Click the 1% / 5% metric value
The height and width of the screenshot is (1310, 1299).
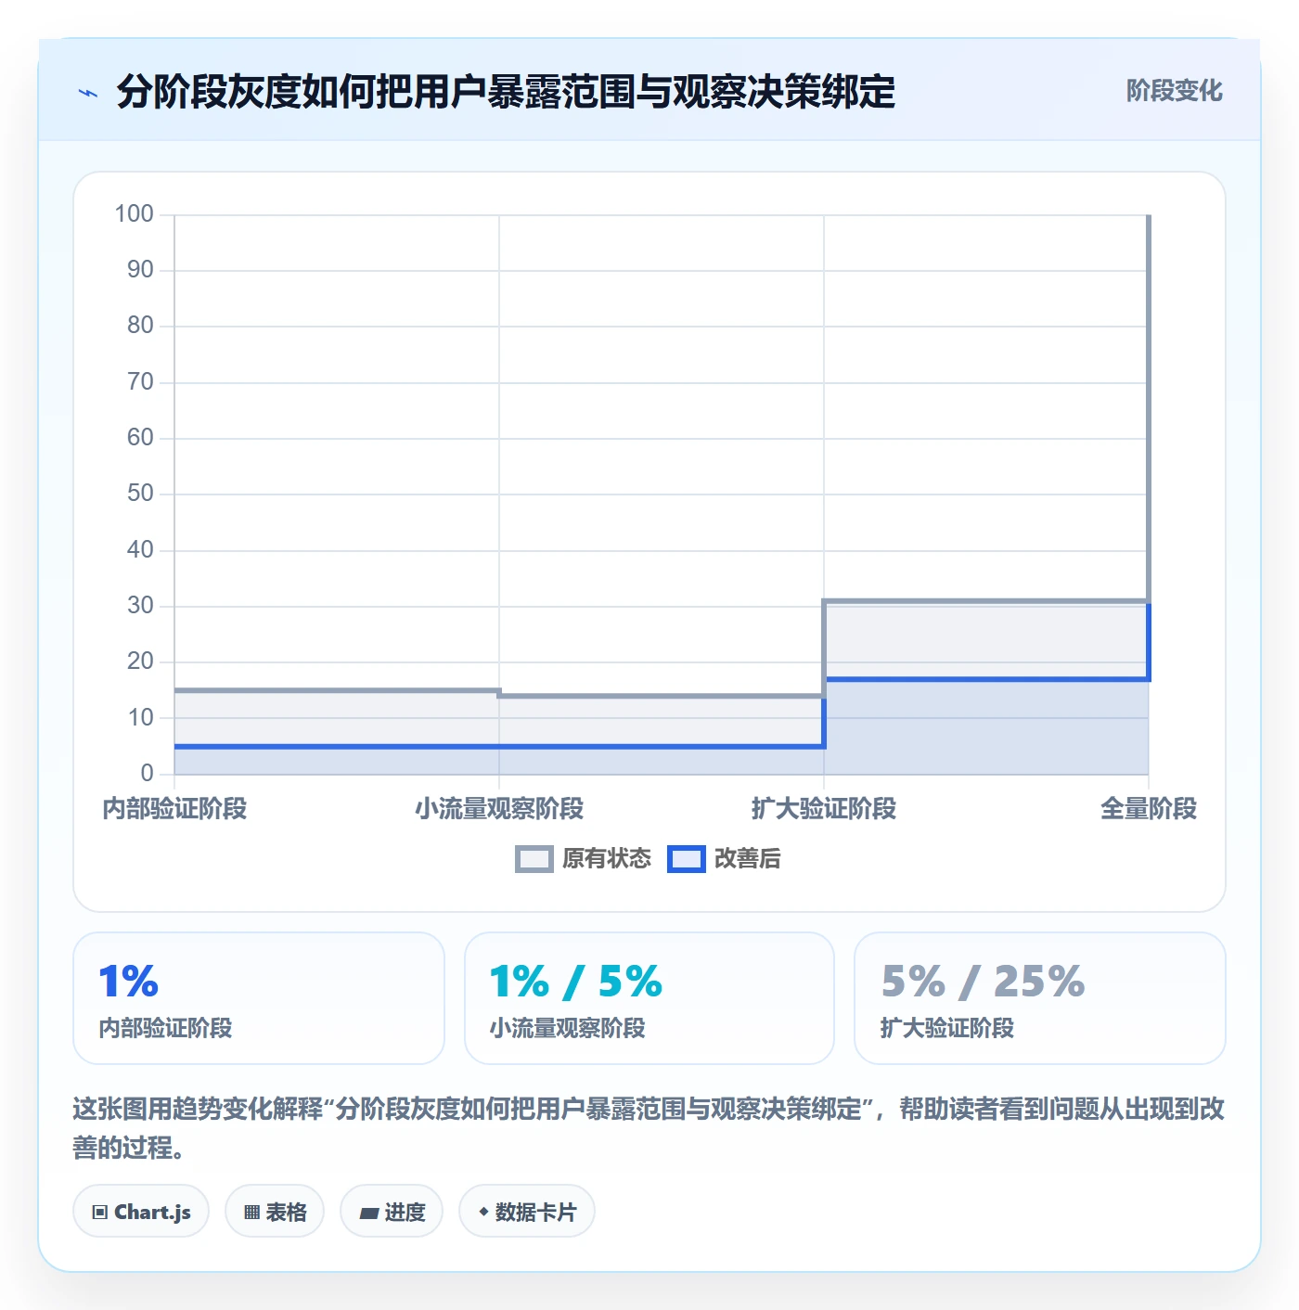pyautogui.click(x=576, y=982)
